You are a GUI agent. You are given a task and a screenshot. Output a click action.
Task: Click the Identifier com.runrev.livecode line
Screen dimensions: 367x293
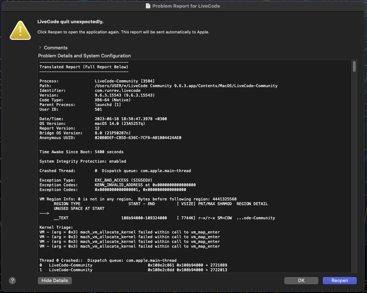pos(90,90)
